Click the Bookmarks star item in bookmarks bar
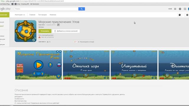Image resolution: width=189 pixels, height=106 pixels. click(x=35, y=4)
